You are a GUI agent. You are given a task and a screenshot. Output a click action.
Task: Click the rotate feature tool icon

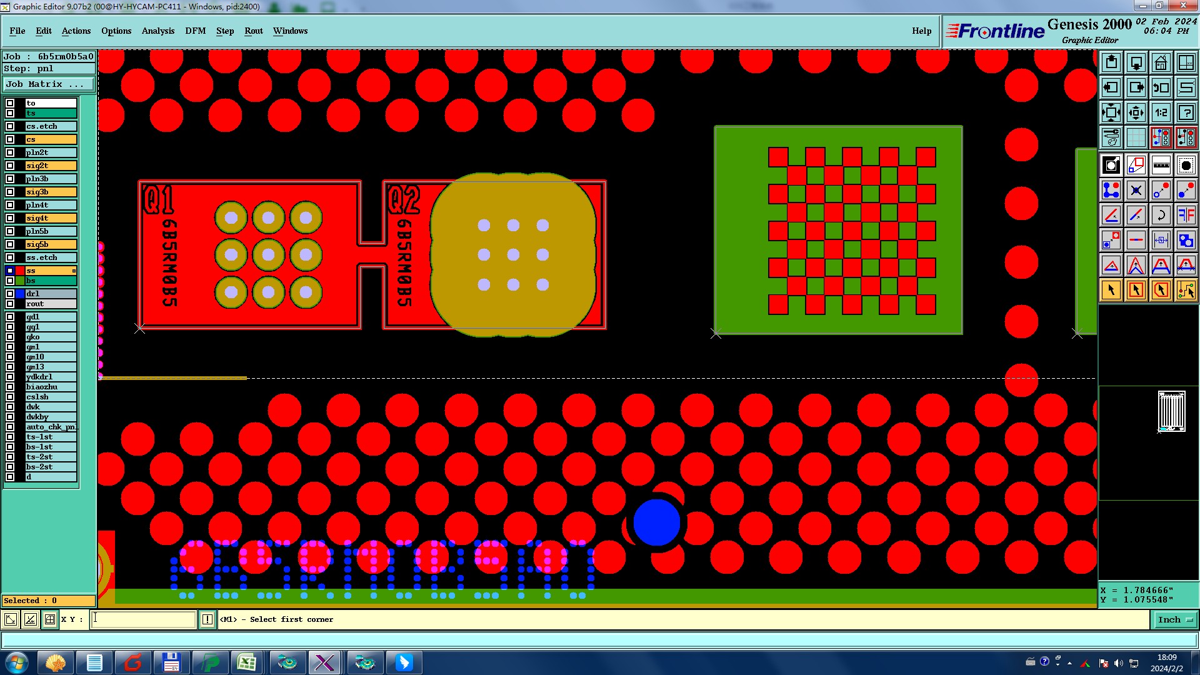[1161, 215]
